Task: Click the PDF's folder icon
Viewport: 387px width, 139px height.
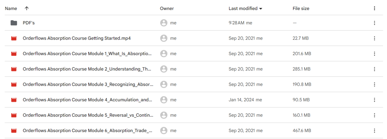Action: (14, 23)
